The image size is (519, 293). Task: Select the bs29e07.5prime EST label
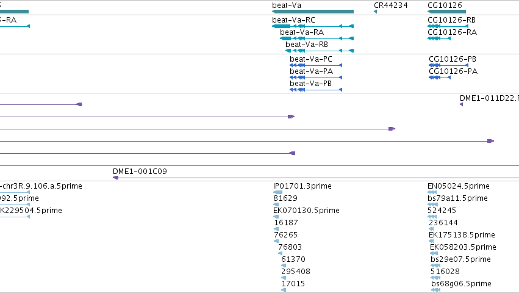(460, 259)
